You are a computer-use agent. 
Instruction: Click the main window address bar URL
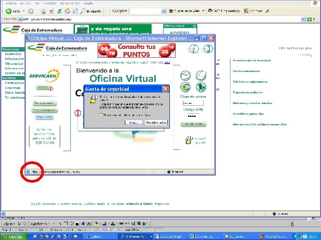[x=47, y=20]
